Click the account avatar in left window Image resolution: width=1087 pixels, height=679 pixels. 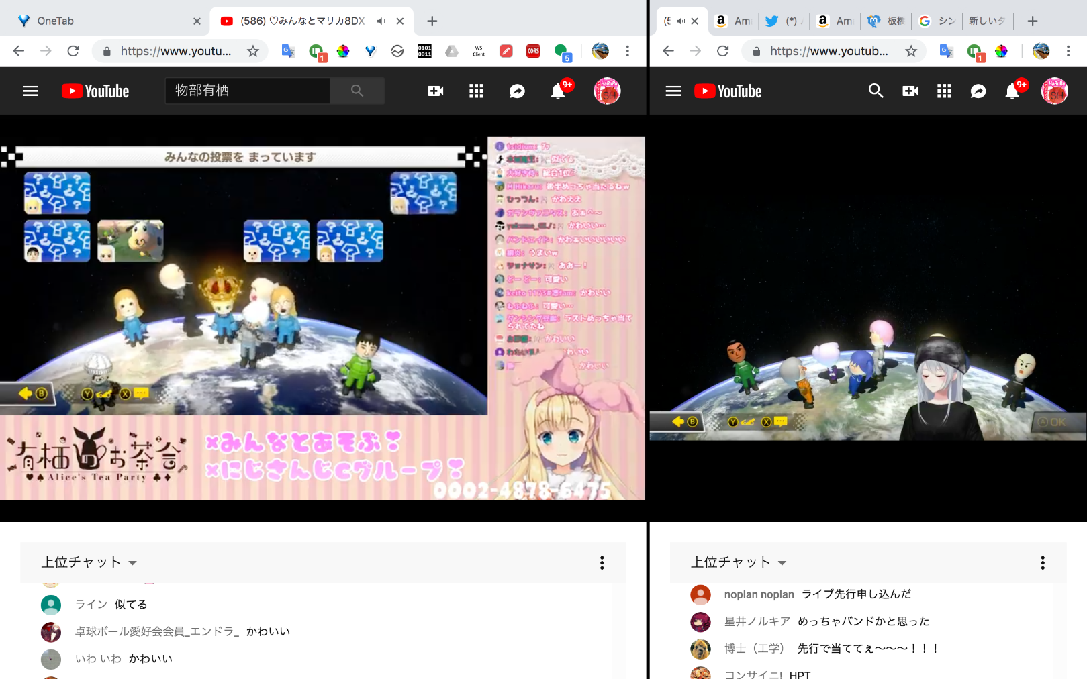pos(606,91)
